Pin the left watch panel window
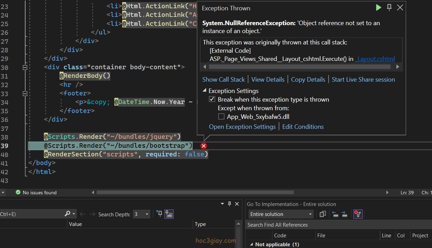This screenshot has height=248, width=432. (229, 204)
